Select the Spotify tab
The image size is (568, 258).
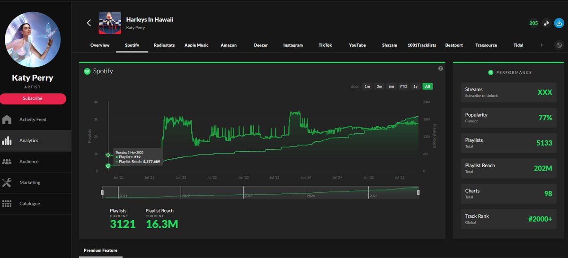click(132, 45)
